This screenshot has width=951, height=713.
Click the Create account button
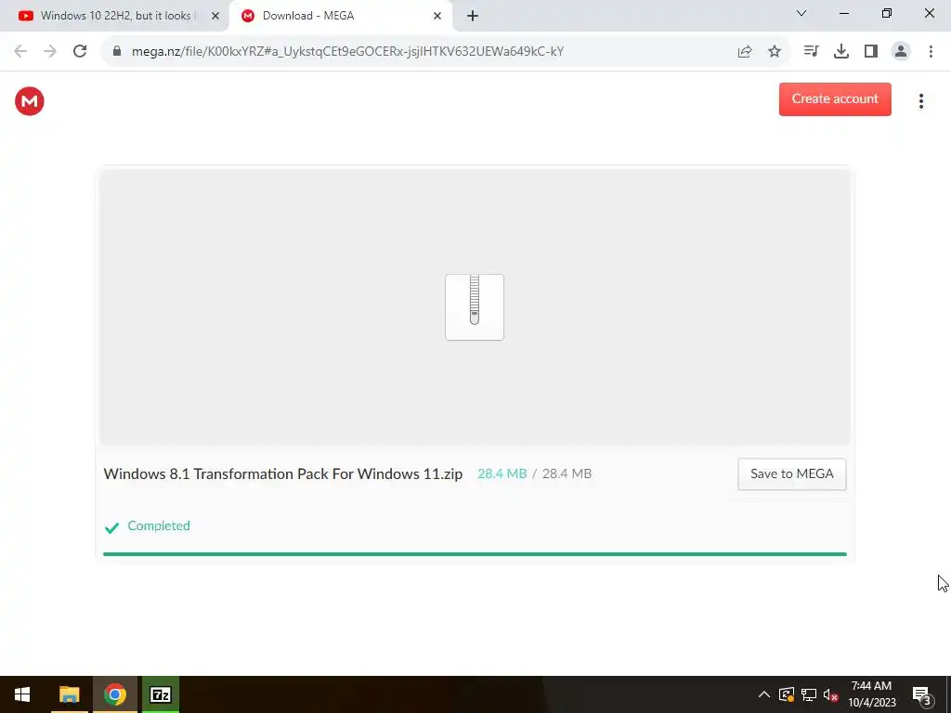(x=835, y=98)
